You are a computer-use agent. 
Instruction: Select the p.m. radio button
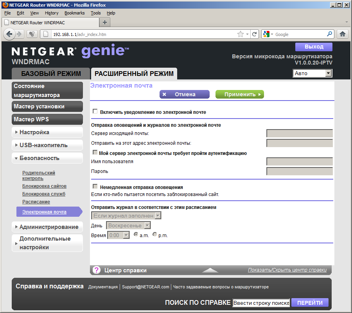click(154, 234)
